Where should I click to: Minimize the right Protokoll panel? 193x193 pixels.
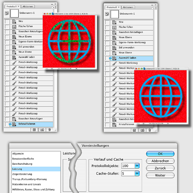click(152, 5)
